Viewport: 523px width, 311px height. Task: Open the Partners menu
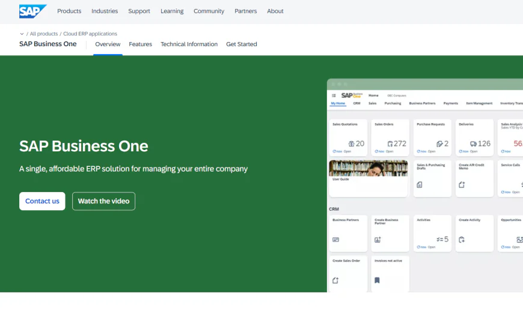click(x=245, y=11)
